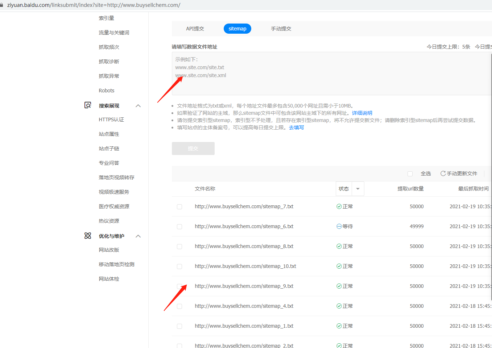Image resolution: width=492 pixels, height=348 pixels.
Task: Switch to the API提交 tab
Action: click(x=195, y=29)
